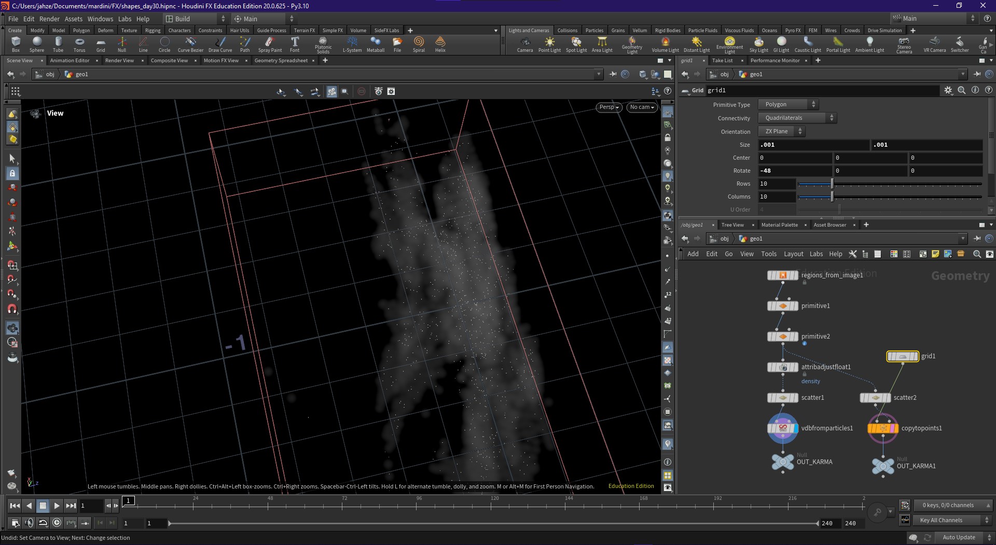Switch to the Material Palette tab

779,225
